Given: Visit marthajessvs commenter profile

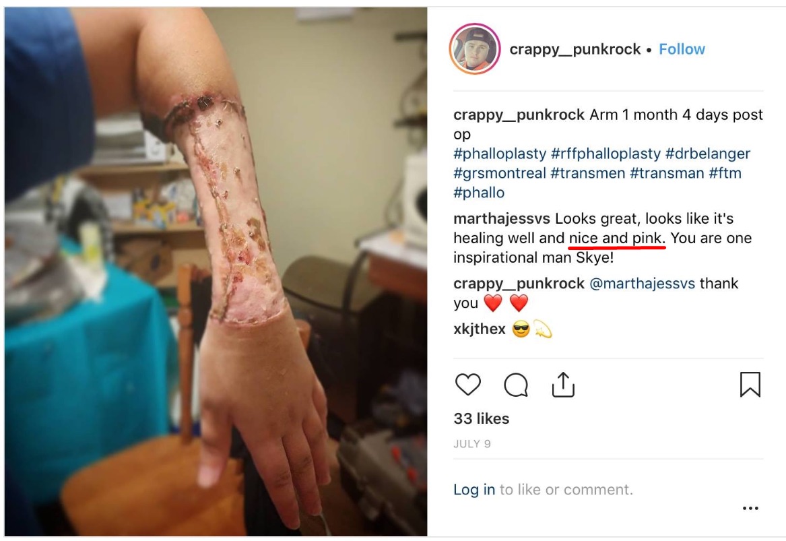Looking at the screenshot, I should click(502, 218).
